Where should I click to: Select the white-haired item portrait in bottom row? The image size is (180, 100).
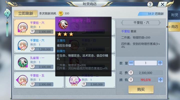(x=74, y=80)
